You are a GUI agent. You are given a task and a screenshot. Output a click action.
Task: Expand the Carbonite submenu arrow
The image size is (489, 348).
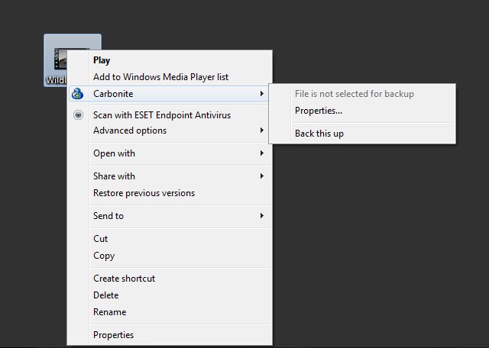pyautogui.click(x=262, y=93)
